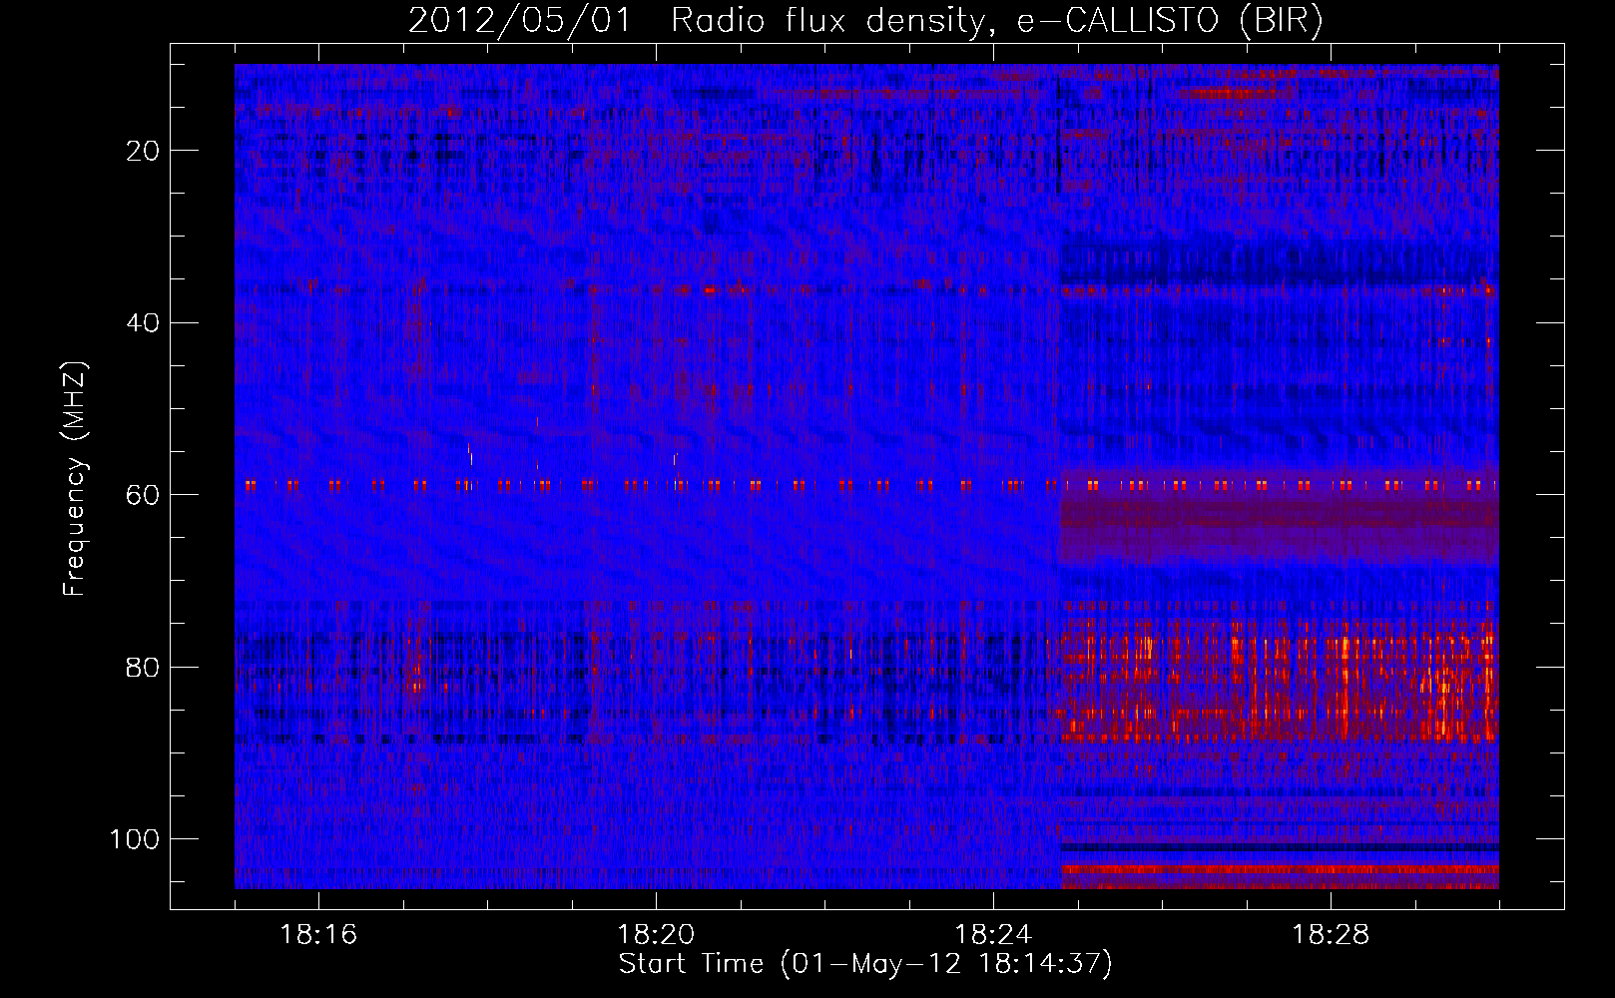Click the 18:20 time tick label
The height and width of the screenshot is (998, 1615).
click(656, 935)
